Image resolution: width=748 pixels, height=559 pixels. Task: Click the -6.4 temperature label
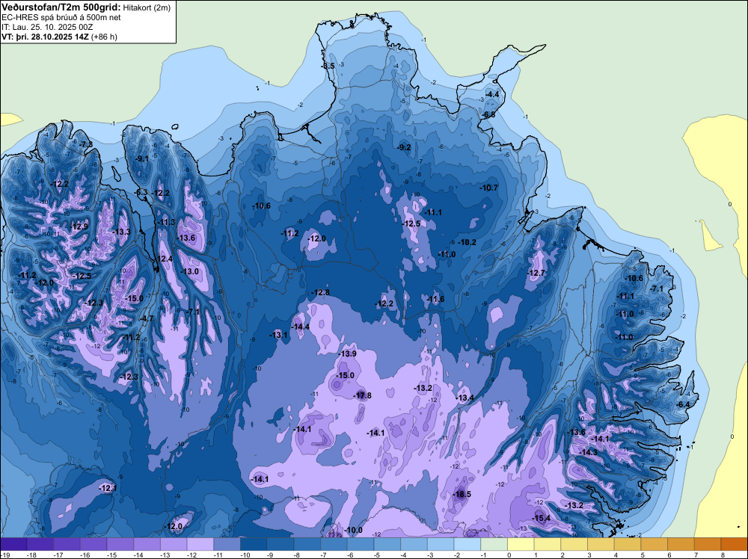pyautogui.click(x=683, y=404)
